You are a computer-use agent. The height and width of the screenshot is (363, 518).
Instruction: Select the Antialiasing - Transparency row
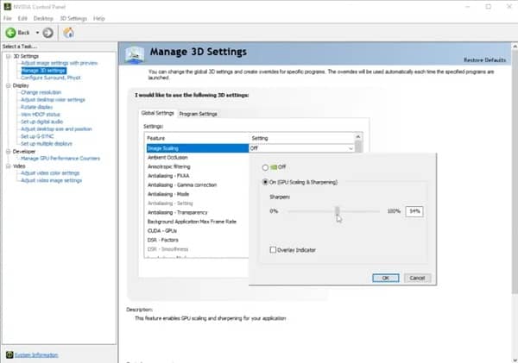(197, 212)
